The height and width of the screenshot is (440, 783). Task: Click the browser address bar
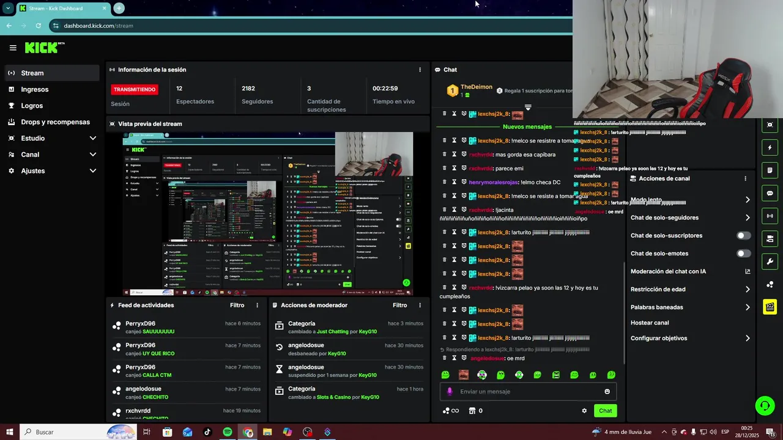(x=312, y=26)
